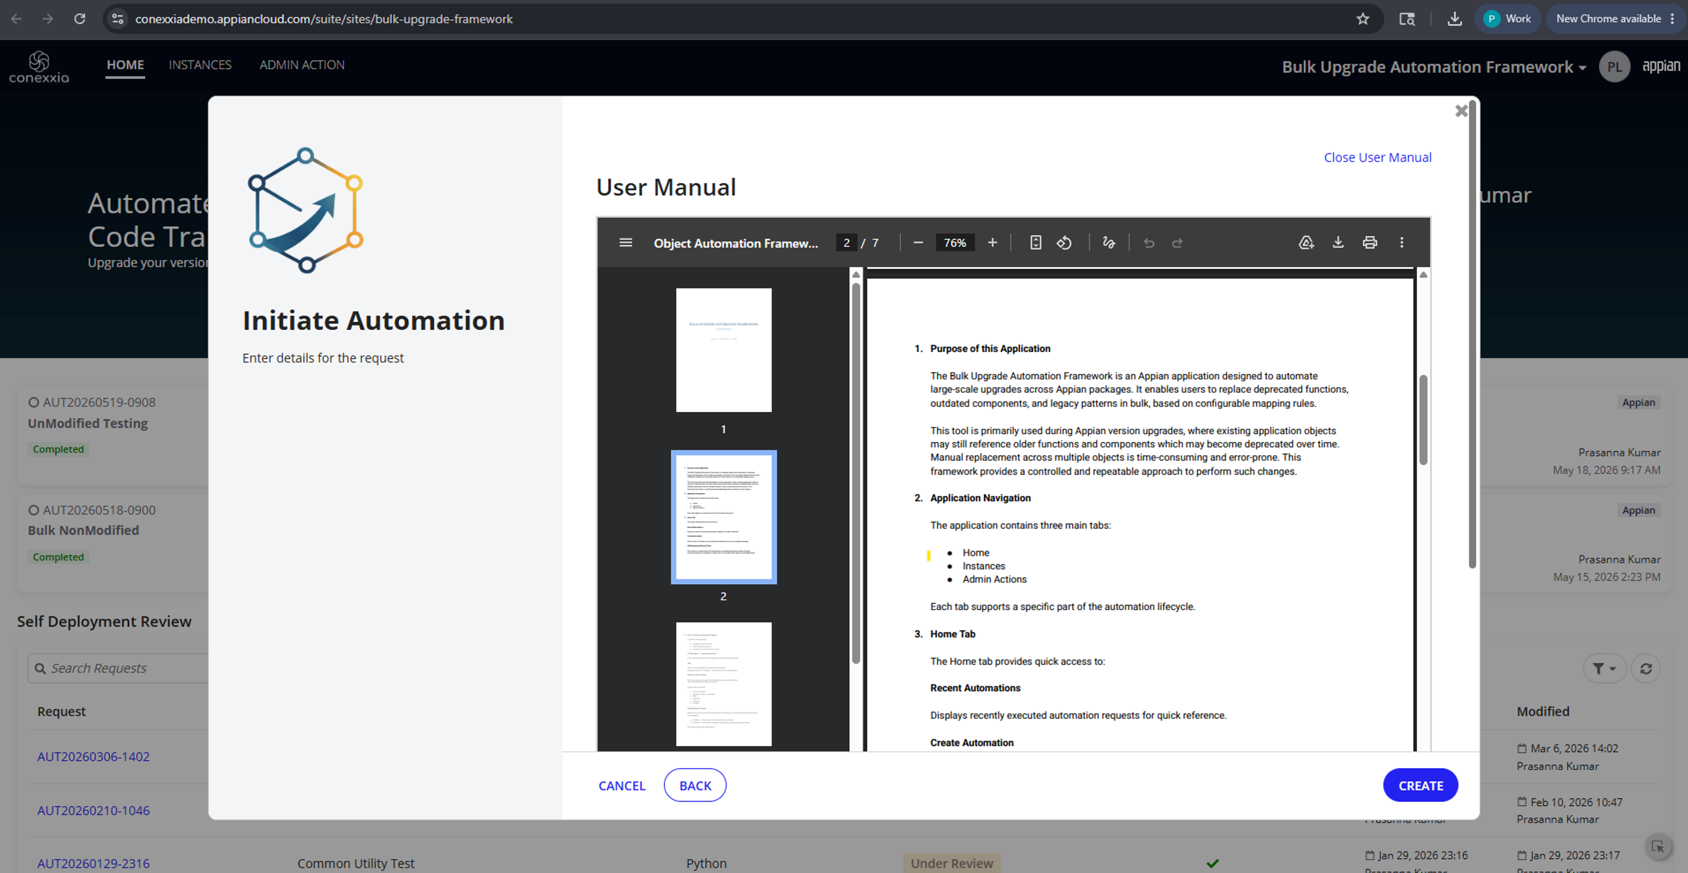Click the Appian logo at top right
This screenshot has width=1688, height=873.
tap(1660, 65)
